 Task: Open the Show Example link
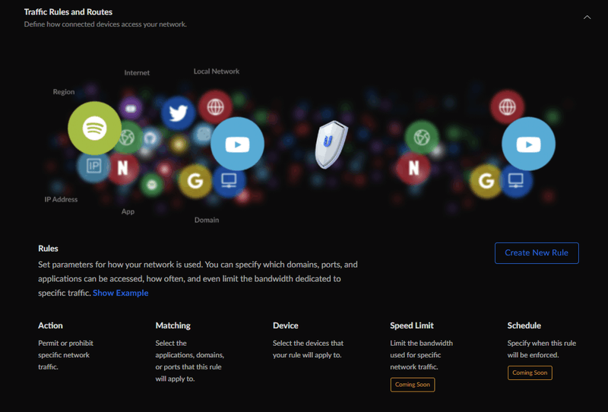121,293
